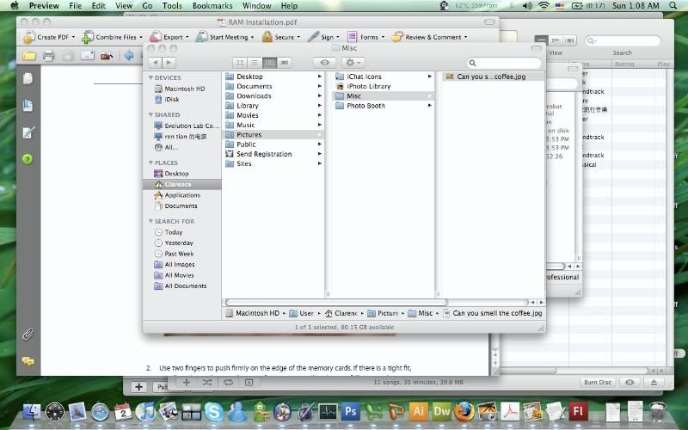The width and height of the screenshot is (688, 430).
Task: Open the Tools menu in menu bar
Action: pyautogui.click(x=172, y=5)
